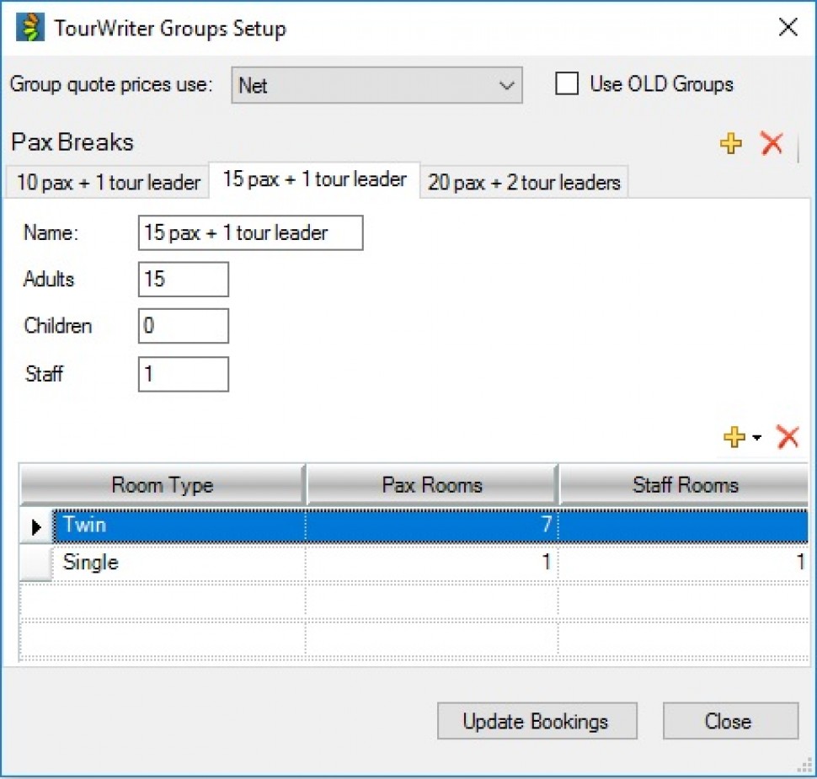
Task: Enable the Use OLD Groups checkbox
Action: 568,84
